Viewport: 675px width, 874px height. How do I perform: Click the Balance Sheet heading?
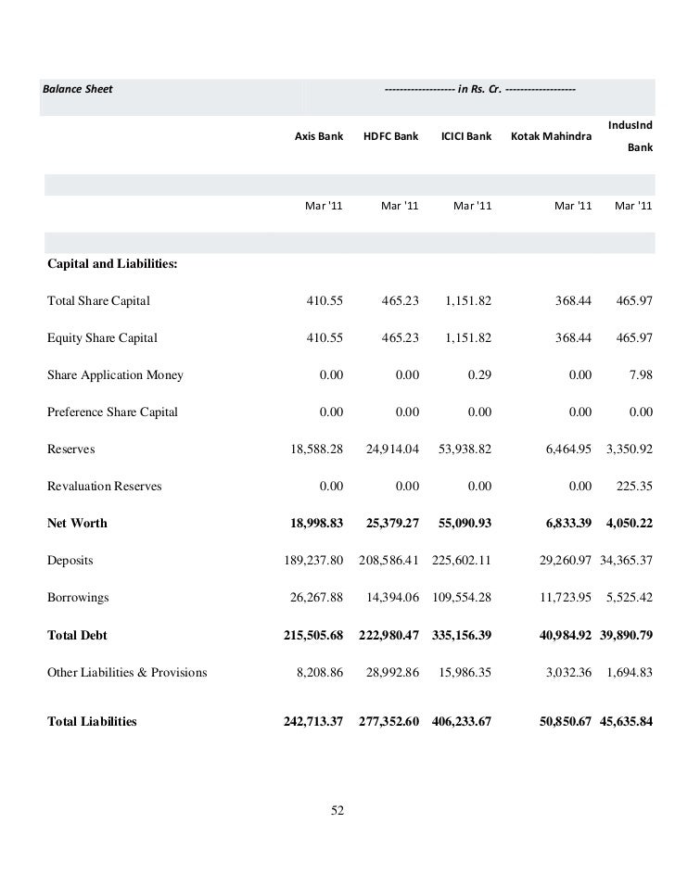click(78, 89)
